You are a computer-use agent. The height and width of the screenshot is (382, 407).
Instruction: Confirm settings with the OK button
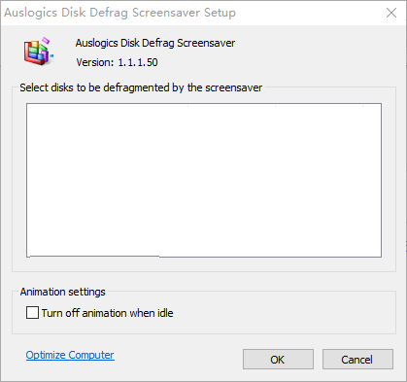click(x=278, y=359)
